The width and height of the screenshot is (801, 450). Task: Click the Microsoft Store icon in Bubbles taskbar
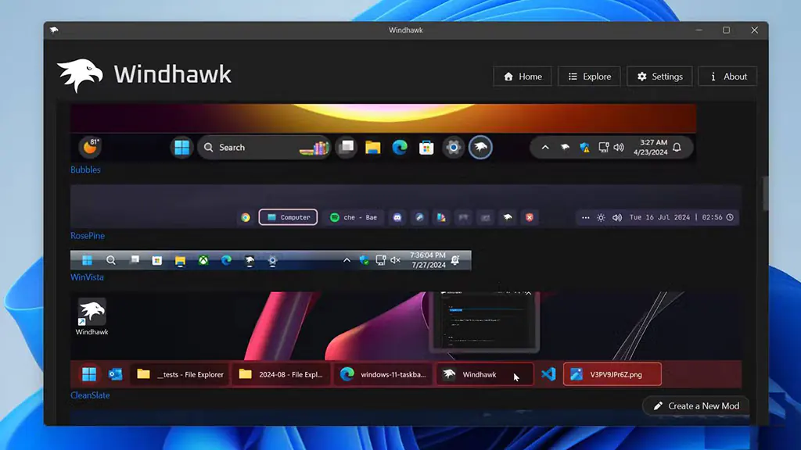[426, 147]
